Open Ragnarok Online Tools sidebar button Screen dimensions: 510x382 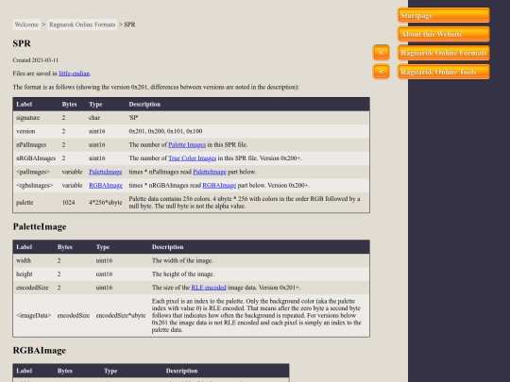click(444, 72)
